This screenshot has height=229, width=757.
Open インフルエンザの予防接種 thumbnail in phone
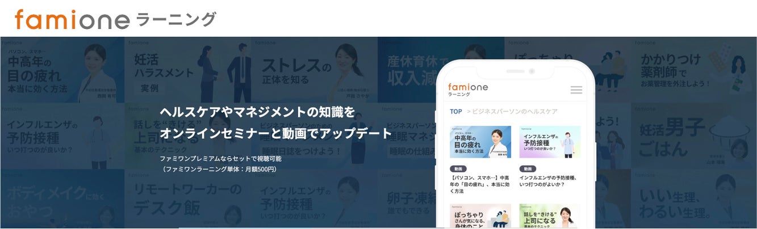(x=550, y=142)
